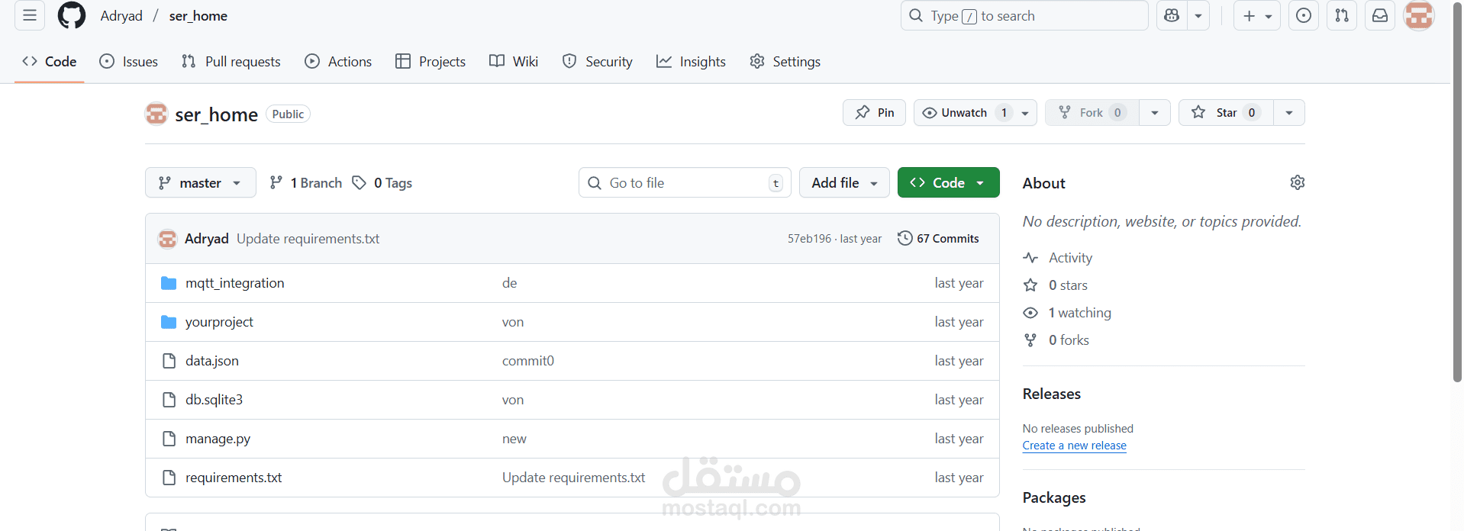Open the Wiki tab
This screenshot has width=1464, height=531.
(x=514, y=62)
